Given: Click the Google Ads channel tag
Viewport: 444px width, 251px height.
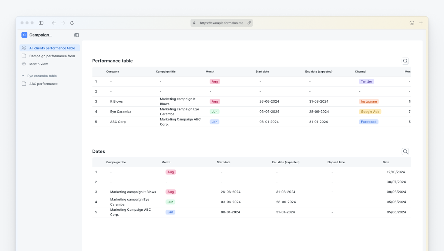Looking at the screenshot, I should click(x=370, y=111).
